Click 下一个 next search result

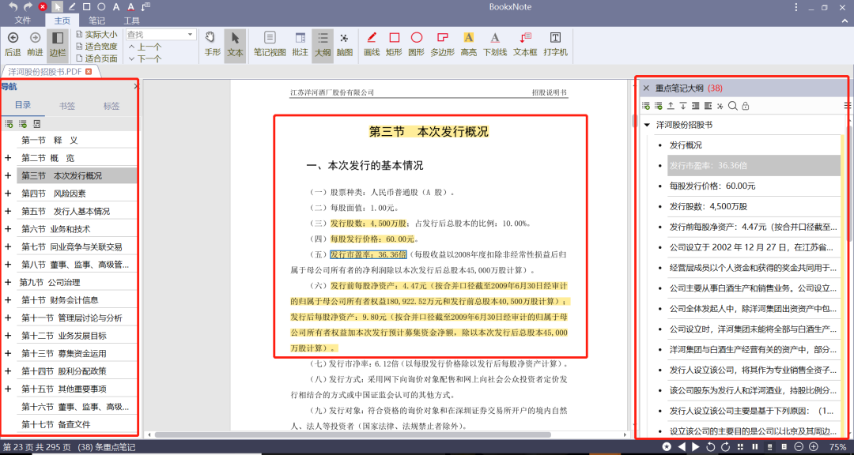(x=145, y=58)
